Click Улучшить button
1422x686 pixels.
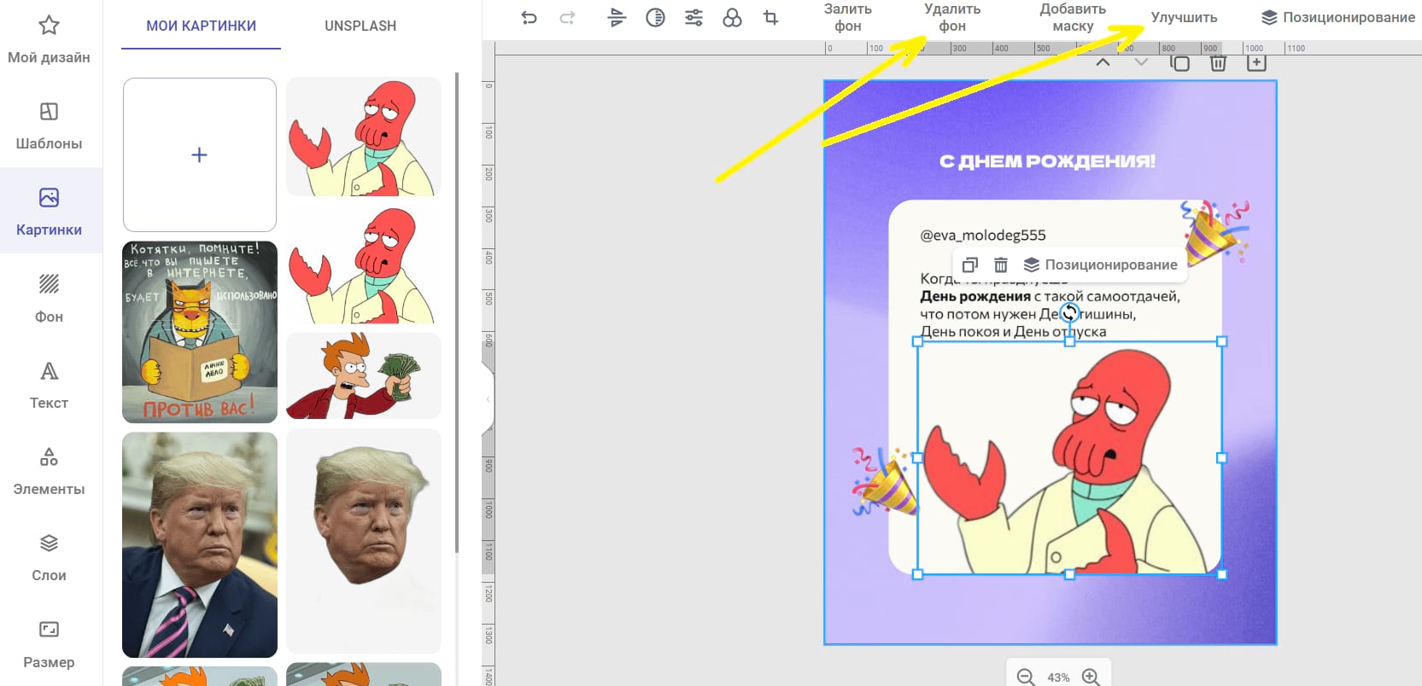(1184, 17)
